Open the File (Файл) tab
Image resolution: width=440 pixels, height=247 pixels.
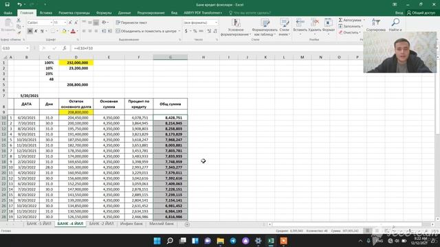click(8, 13)
